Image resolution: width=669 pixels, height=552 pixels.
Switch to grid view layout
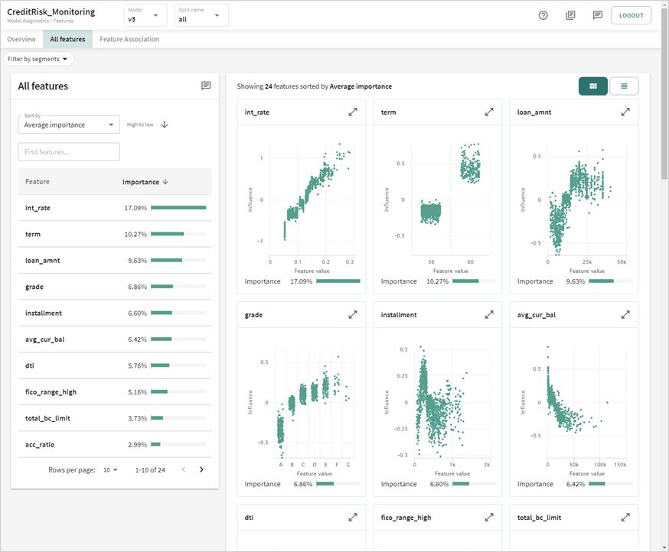[593, 86]
